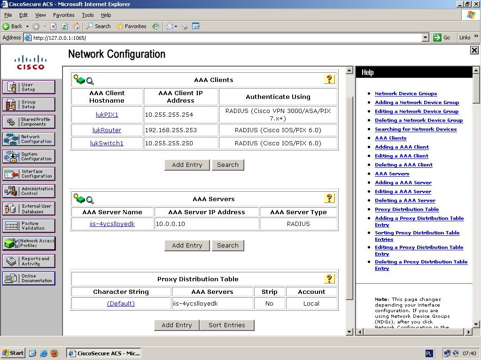Screen dimensions: 481x360
Task: Open the Address bar URL dropdown
Action: 425,37
